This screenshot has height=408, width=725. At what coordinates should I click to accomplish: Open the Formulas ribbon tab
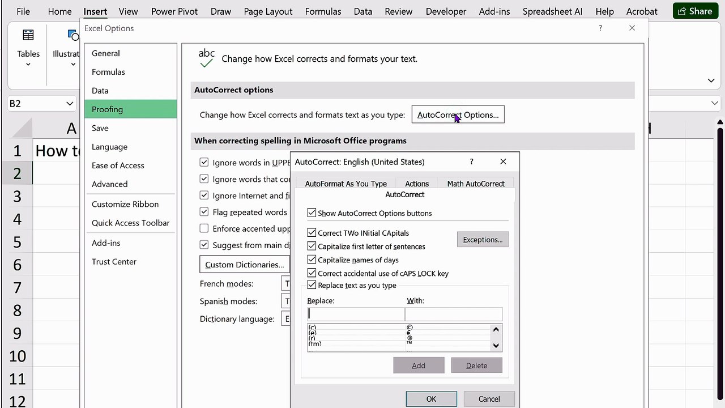tap(323, 11)
